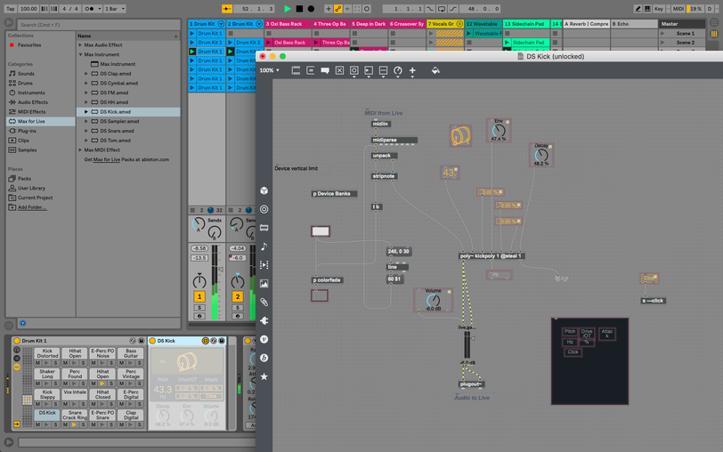The image size is (723, 452).
Task: Start playback with the green Play button
Action: (288, 8)
